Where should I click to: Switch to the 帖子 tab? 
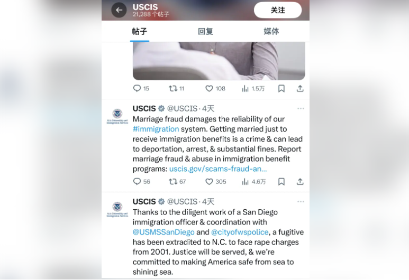pyautogui.click(x=140, y=31)
